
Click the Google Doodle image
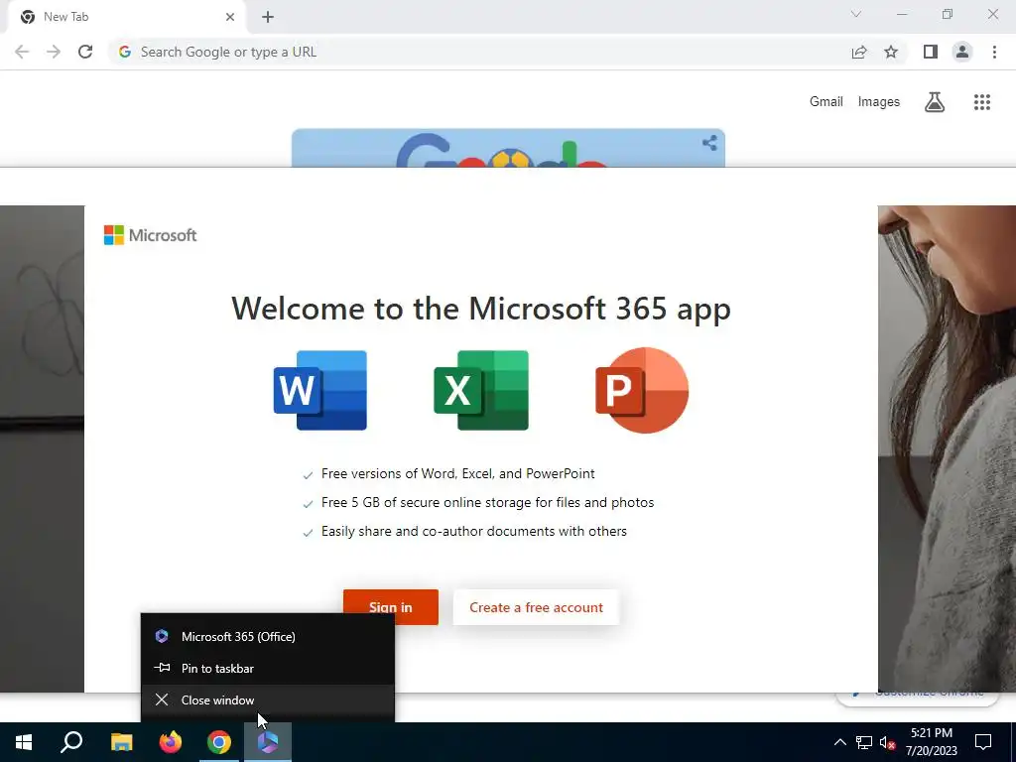pyautogui.click(x=508, y=148)
